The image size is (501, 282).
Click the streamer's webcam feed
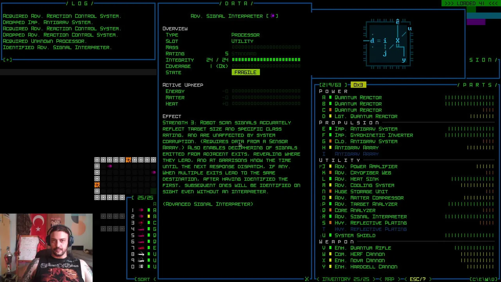[x=46, y=248]
